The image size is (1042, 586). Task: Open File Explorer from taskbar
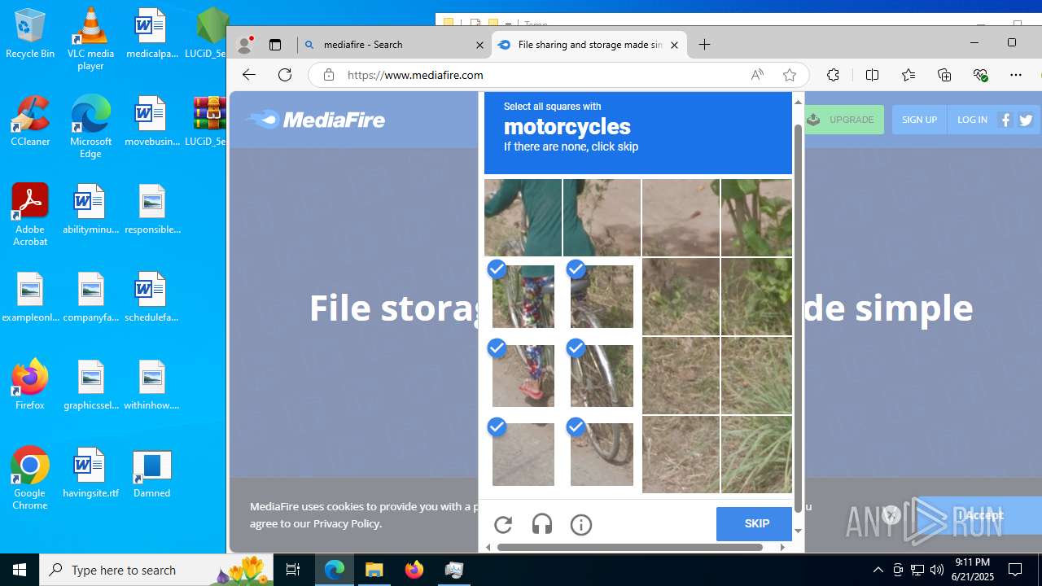click(x=374, y=570)
